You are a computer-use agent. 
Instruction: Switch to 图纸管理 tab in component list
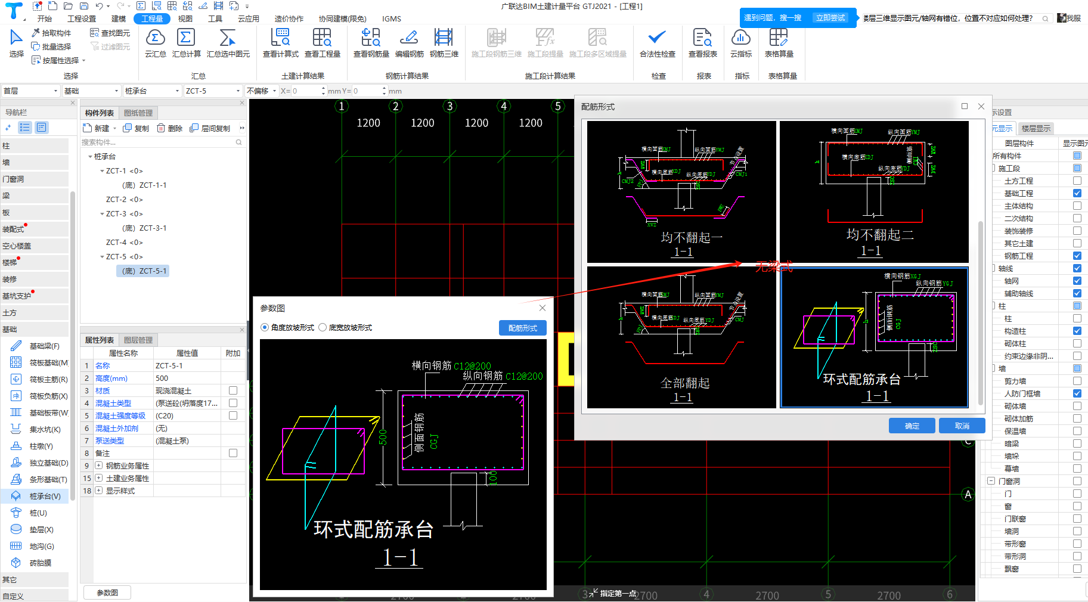[x=138, y=113]
